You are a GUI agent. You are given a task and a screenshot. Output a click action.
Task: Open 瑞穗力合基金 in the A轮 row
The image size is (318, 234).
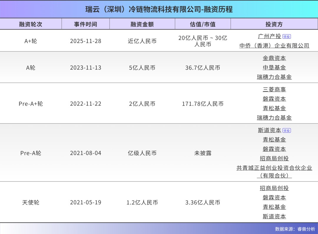(x=274, y=77)
